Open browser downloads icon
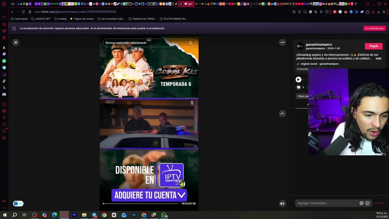This screenshot has width=389, height=219. click(378, 12)
